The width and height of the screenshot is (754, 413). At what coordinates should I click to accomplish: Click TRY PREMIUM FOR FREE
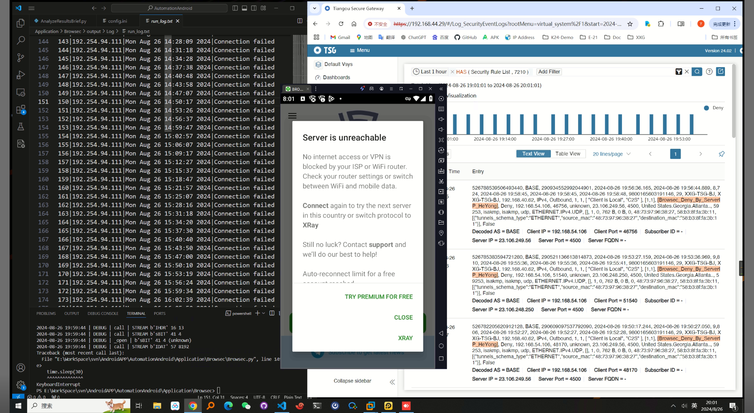(378, 296)
